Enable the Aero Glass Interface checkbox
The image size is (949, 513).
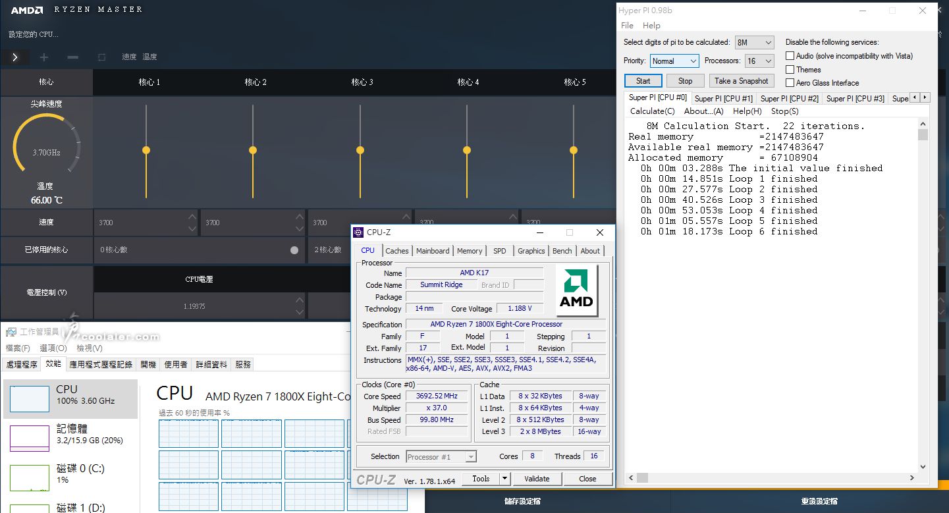click(x=790, y=82)
